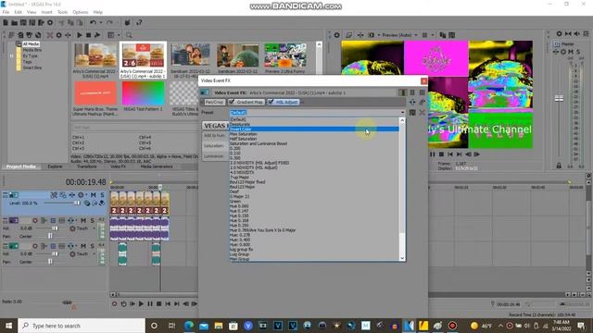
Task: Click the Plug-In Chain icon in Video Event FX
Action: click(x=412, y=102)
